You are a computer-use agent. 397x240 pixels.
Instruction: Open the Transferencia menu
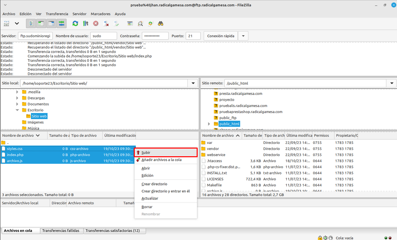(57, 14)
